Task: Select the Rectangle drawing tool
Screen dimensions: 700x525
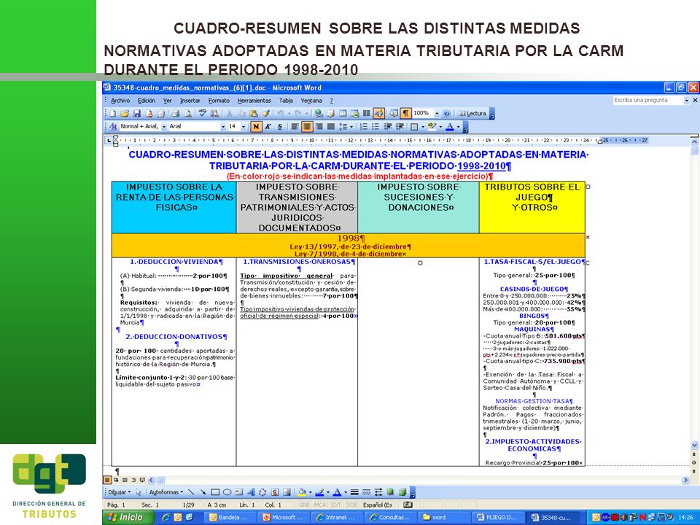Action: click(215, 492)
